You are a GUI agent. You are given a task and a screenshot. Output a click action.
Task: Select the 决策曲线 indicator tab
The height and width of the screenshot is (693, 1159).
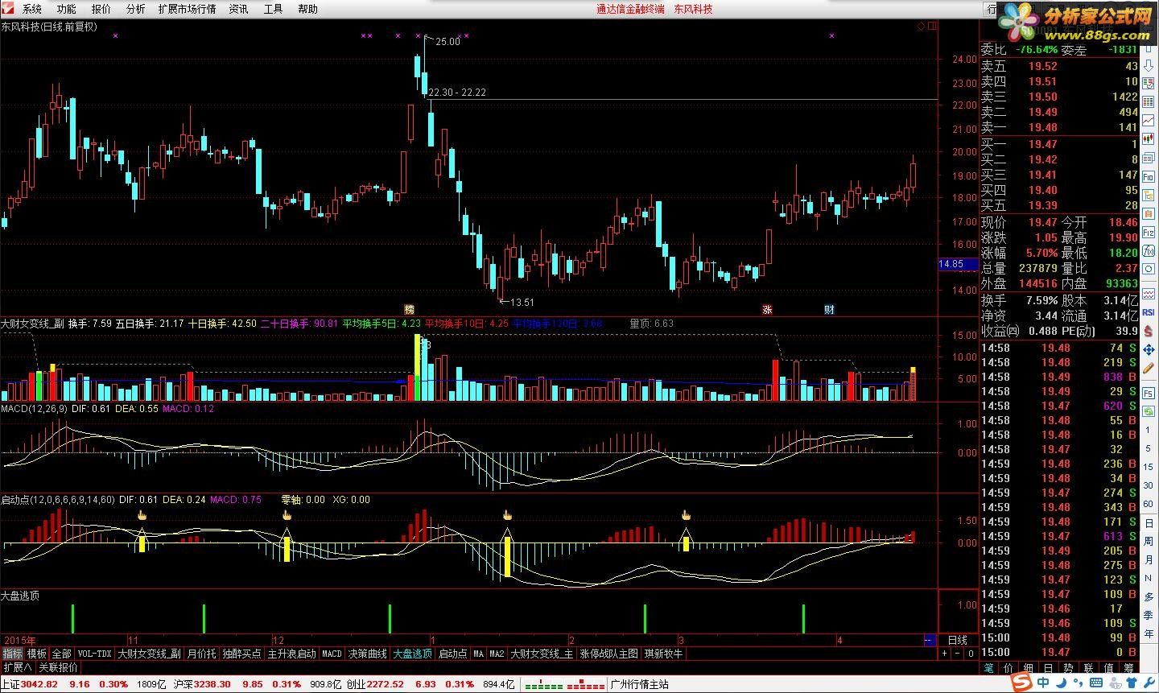(368, 654)
